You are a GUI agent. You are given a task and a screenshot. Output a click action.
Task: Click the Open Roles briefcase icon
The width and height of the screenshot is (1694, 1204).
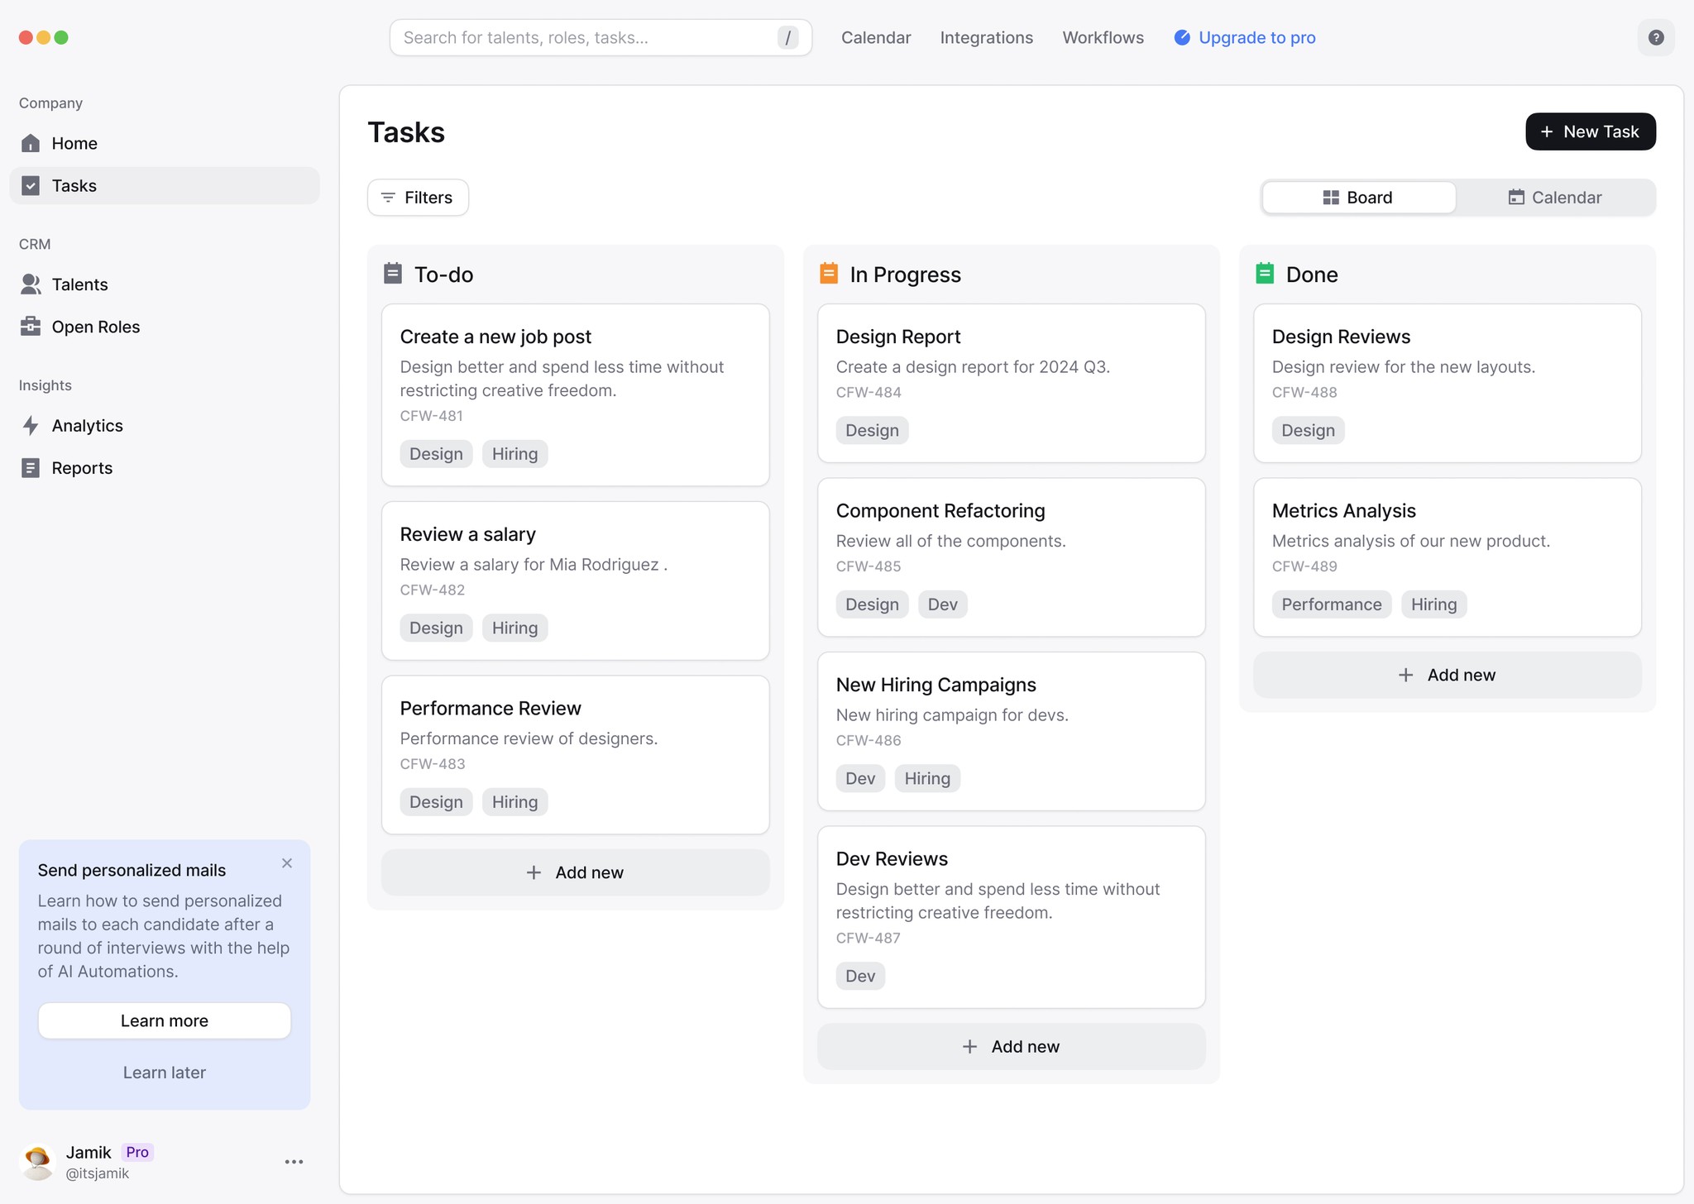[x=31, y=327]
